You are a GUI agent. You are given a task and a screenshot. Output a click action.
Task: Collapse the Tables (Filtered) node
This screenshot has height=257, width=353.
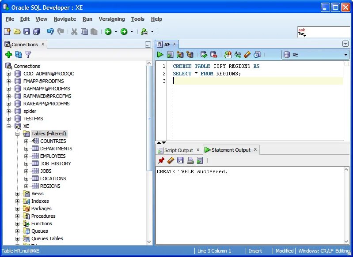(17, 134)
